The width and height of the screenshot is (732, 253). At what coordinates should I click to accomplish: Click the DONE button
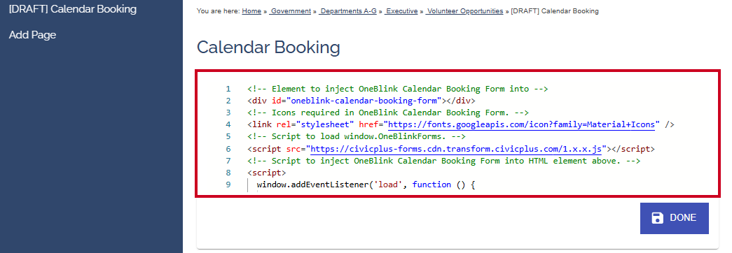[674, 218]
